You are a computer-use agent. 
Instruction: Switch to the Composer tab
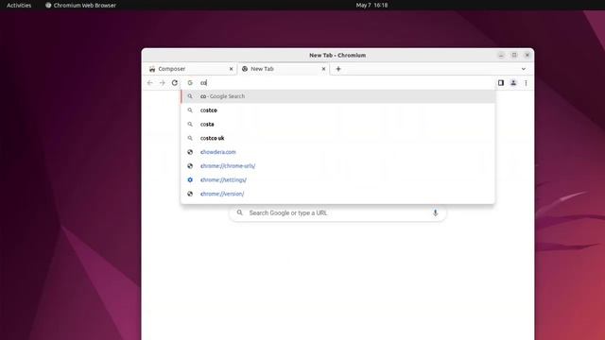[191, 69]
